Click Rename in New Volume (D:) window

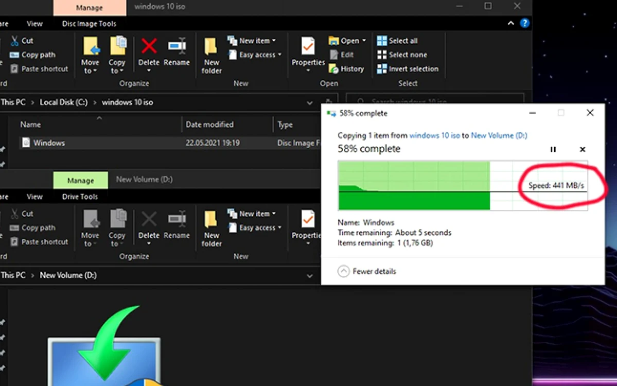pos(177,225)
